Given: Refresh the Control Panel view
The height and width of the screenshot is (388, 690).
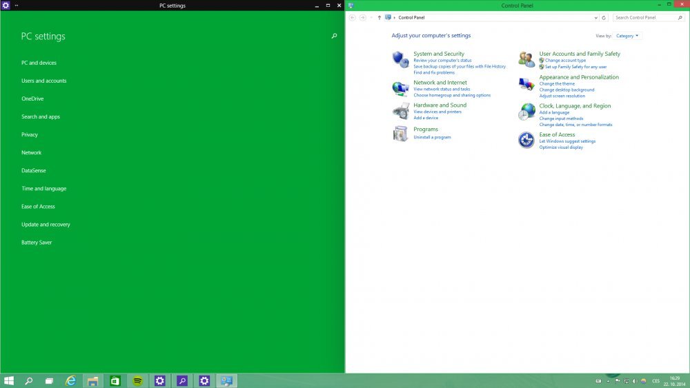Looking at the screenshot, I should click(604, 18).
